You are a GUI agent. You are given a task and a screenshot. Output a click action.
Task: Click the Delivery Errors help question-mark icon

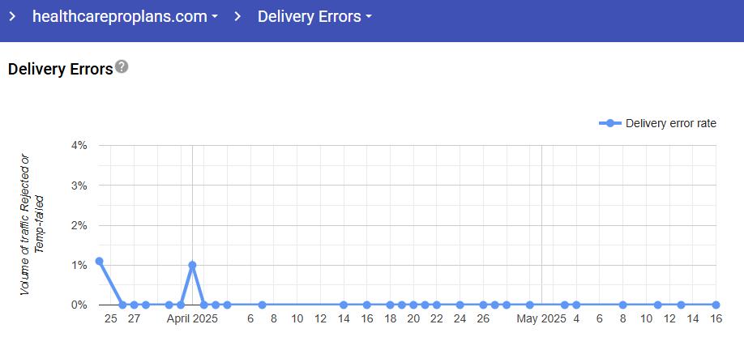122,66
